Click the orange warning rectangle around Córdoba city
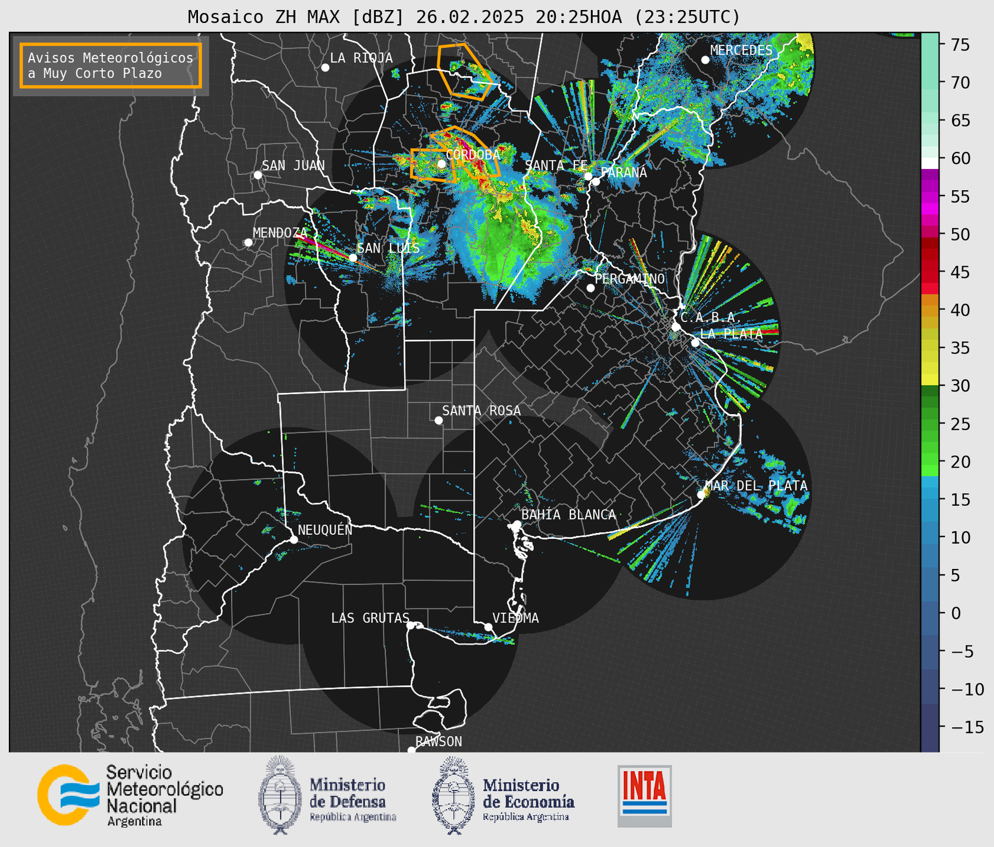This screenshot has width=994, height=847. point(432,165)
